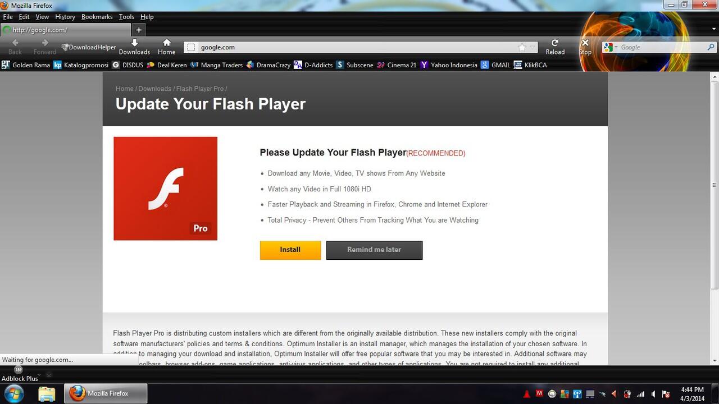This screenshot has width=719, height=404.
Task: Click the network signal bars tray icon
Action: click(x=640, y=394)
